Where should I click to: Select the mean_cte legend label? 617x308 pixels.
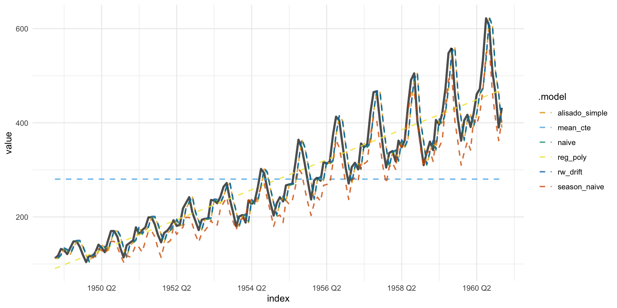pos(574,128)
